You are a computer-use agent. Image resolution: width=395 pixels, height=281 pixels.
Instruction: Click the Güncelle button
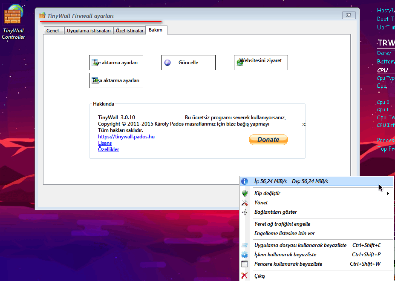tap(188, 63)
